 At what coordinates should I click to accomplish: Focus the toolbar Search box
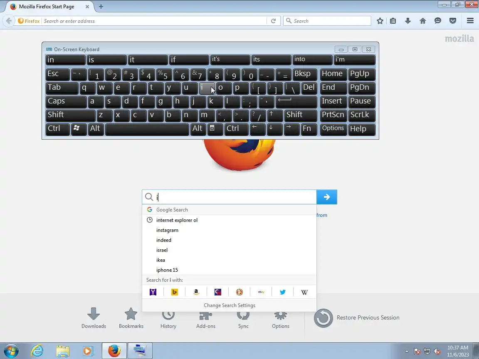point(327,21)
